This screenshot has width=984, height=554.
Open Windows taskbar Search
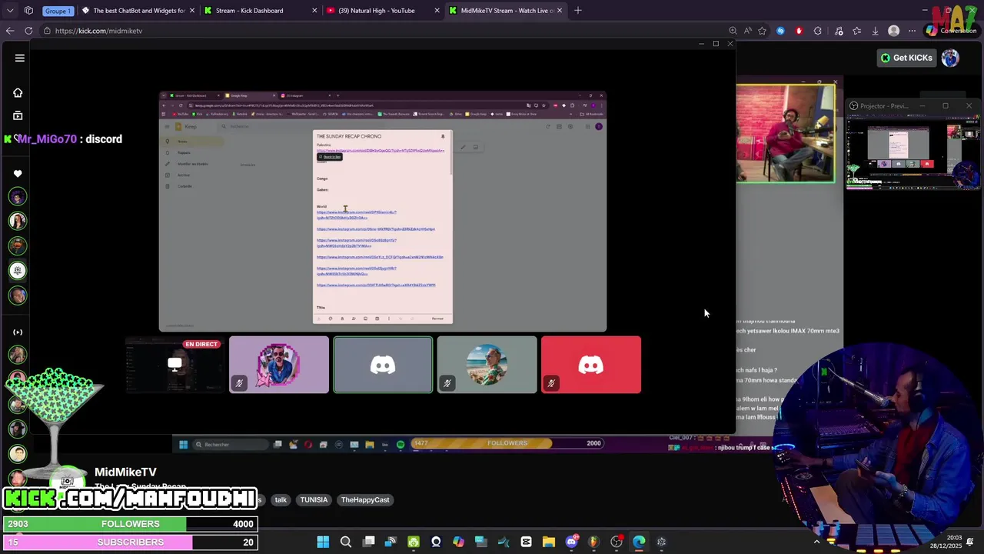pos(346,542)
